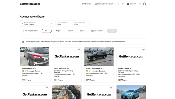
Task: Click the Russian flag language icon
Action: [x=128, y=4]
